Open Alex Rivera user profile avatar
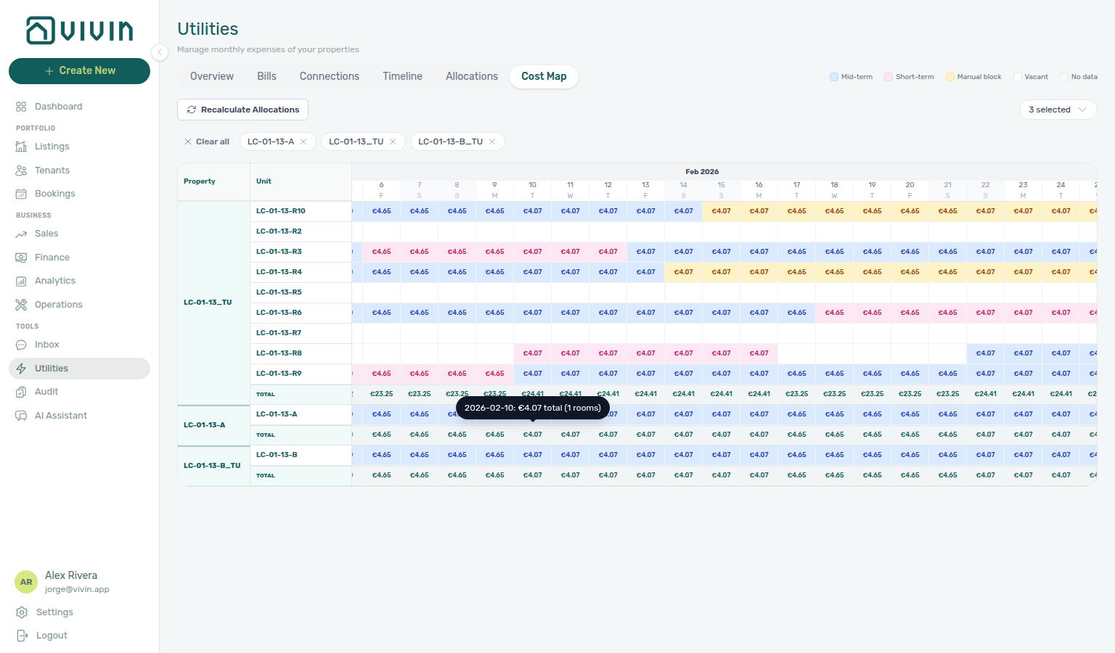The image size is (1115, 653). click(x=26, y=582)
